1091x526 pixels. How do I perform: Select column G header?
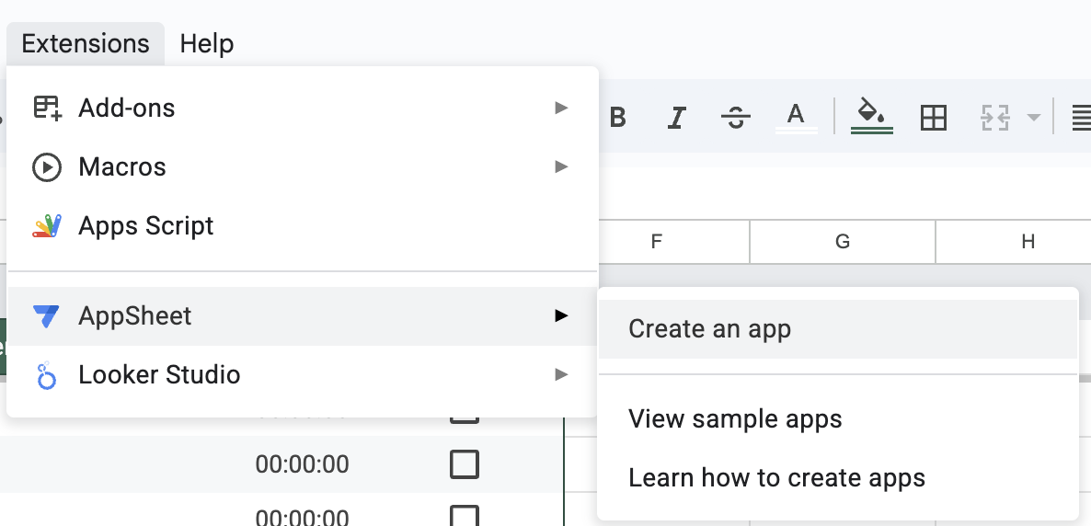click(843, 242)
